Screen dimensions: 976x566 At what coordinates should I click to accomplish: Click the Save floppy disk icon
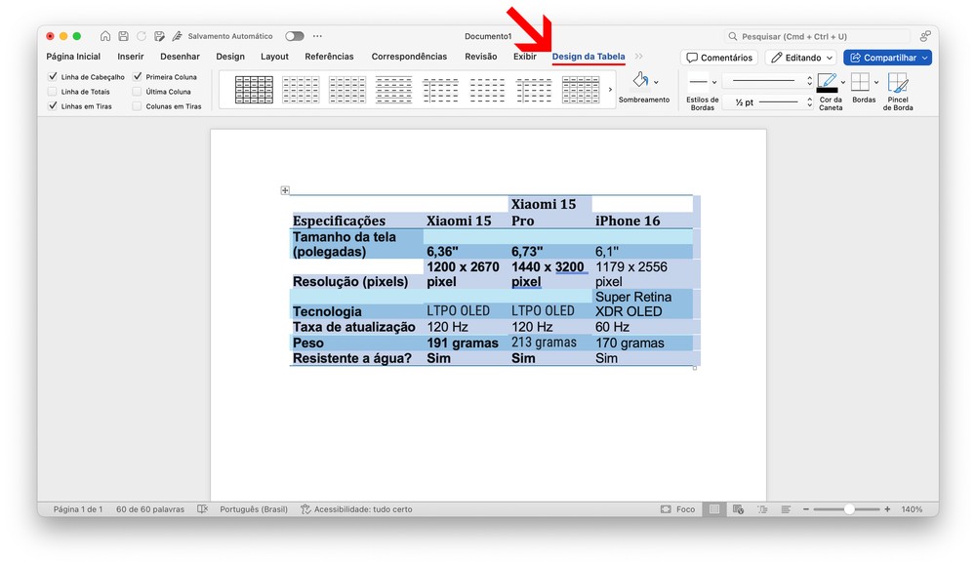tap(123, 36)
